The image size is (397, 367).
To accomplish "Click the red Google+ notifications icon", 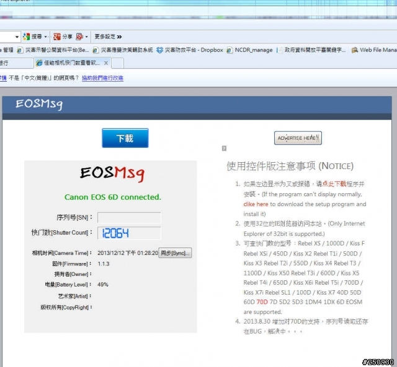I will (x=79, y=37).
